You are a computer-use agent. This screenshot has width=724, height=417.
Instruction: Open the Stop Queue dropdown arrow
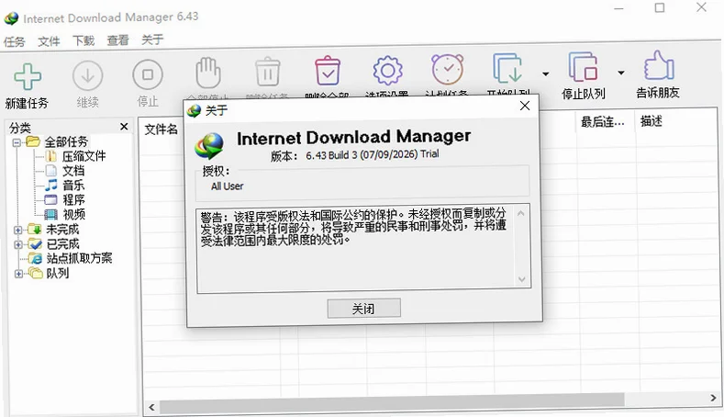[621, 73]
